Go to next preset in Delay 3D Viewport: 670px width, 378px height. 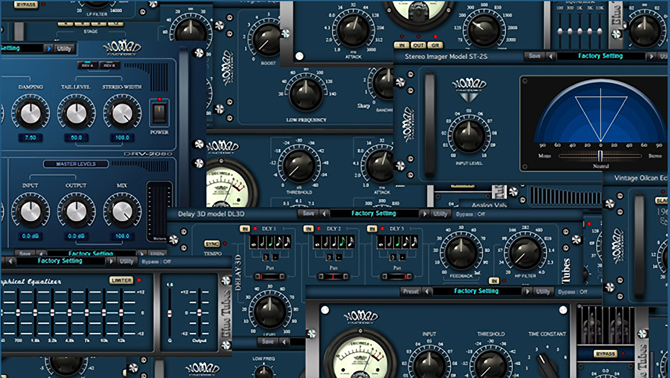[x=424, y=214]
